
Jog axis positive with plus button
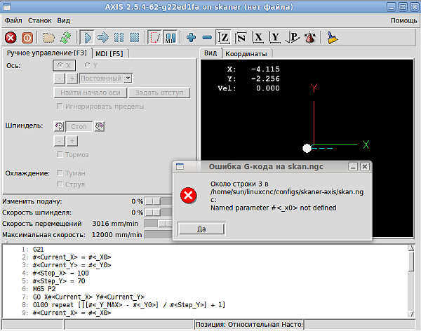point(72,79)
